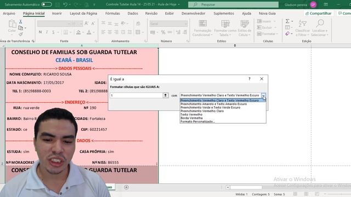Open Localizar e Selecionar dropdown
Screen dimensions: 351x197
pyautogui.click(x=320, y=28)
